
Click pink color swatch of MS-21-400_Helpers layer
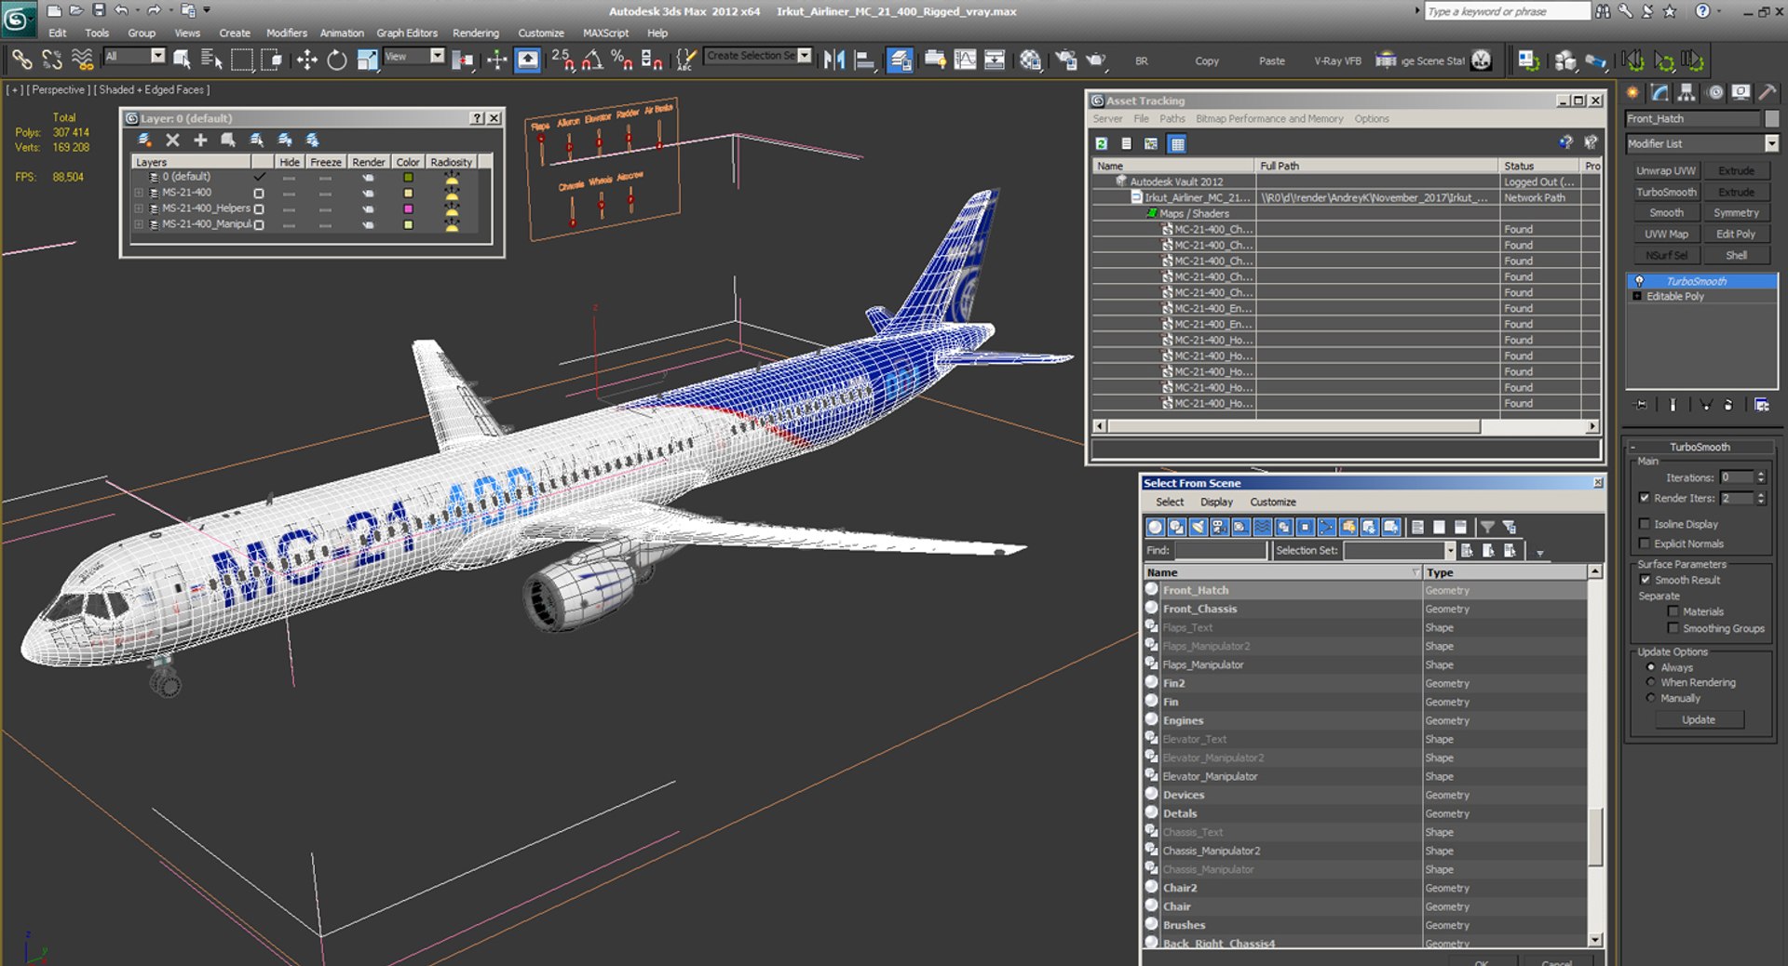click(408, 208)
